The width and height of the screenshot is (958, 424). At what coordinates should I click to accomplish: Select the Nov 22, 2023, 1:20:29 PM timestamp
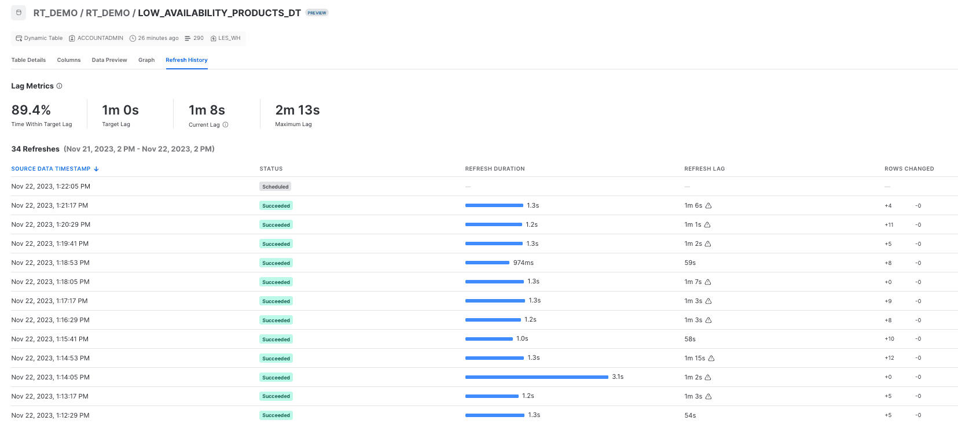(51, 224)
